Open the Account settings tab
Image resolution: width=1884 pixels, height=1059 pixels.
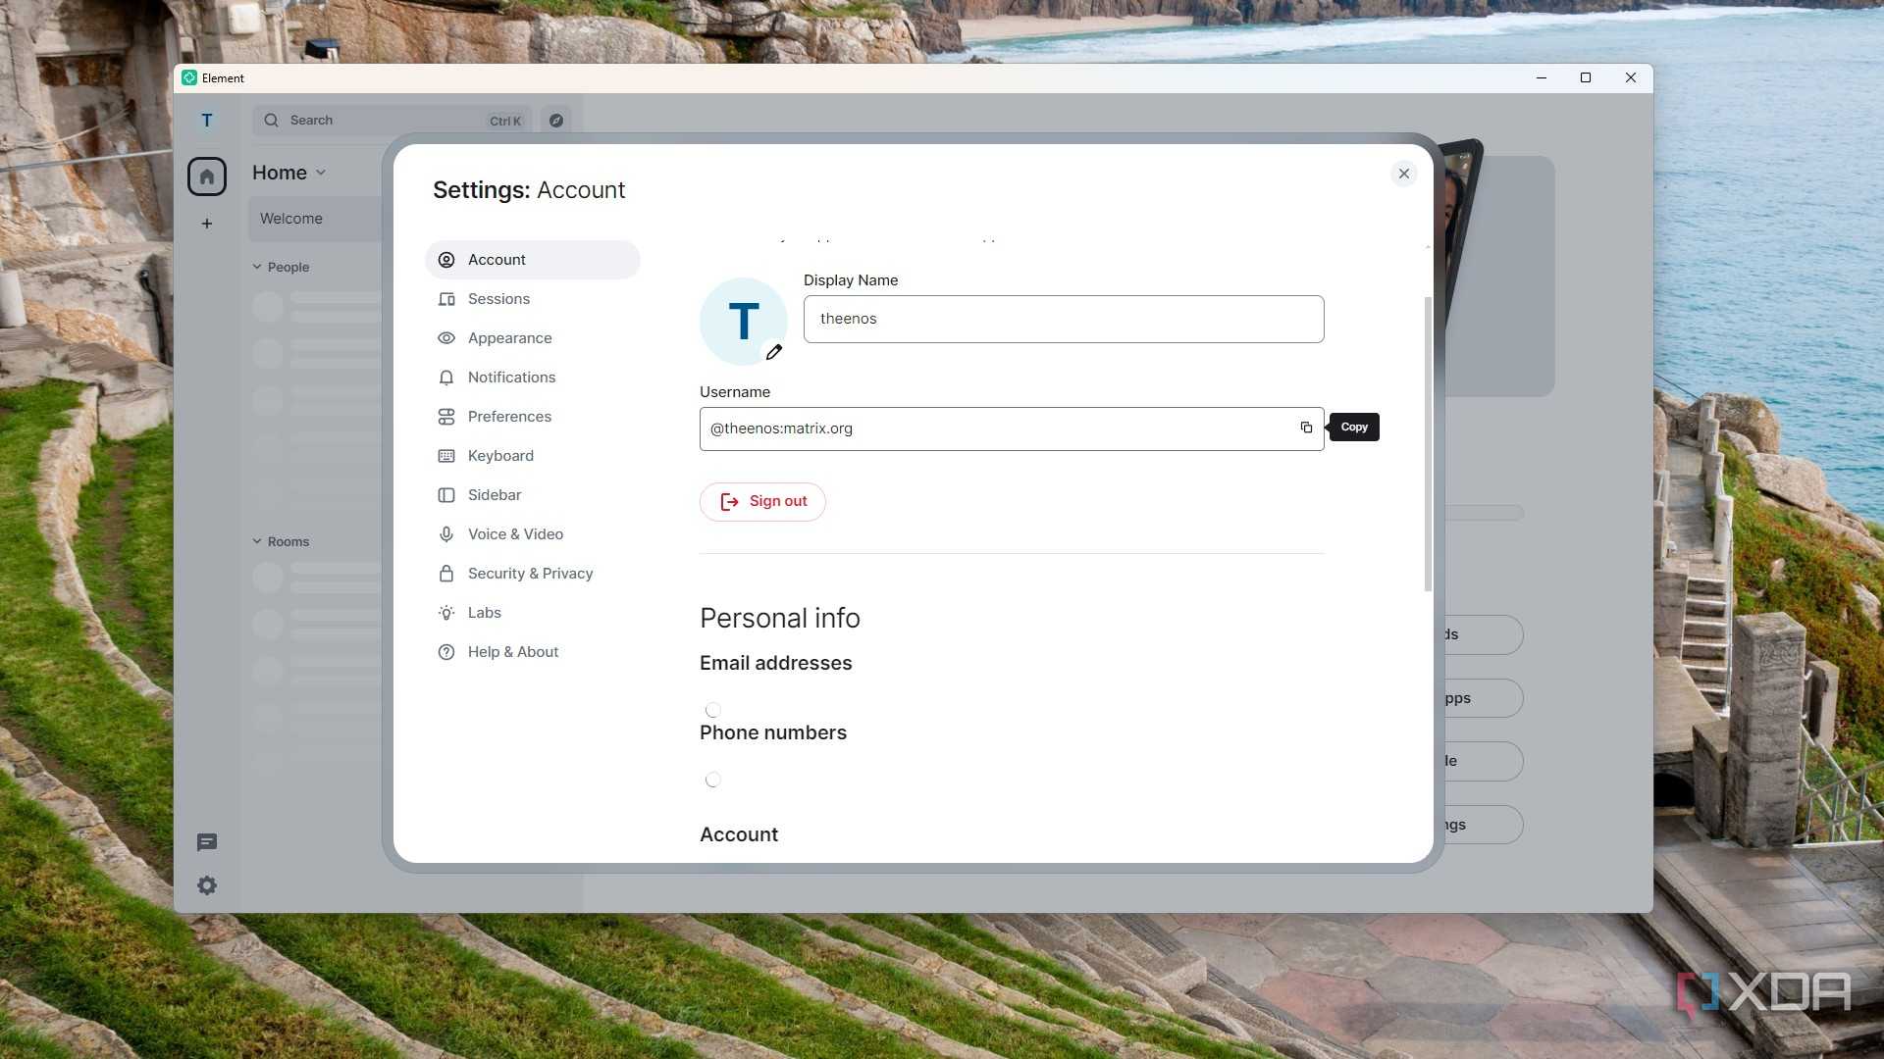point(532,260)
